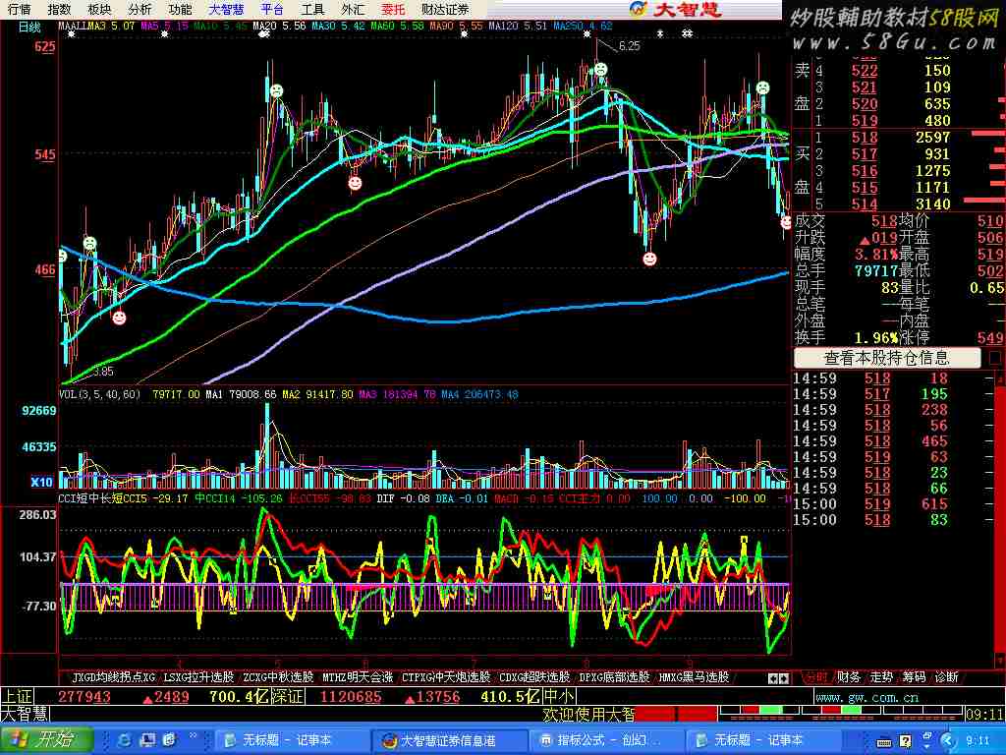This screenshot has width=1006, height=755.
Task: Open the 行情 menu
Action: tap(20, 9)
